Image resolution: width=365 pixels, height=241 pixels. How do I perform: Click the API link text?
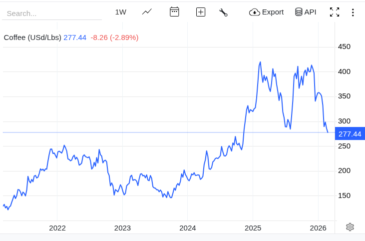coord(310,12)
